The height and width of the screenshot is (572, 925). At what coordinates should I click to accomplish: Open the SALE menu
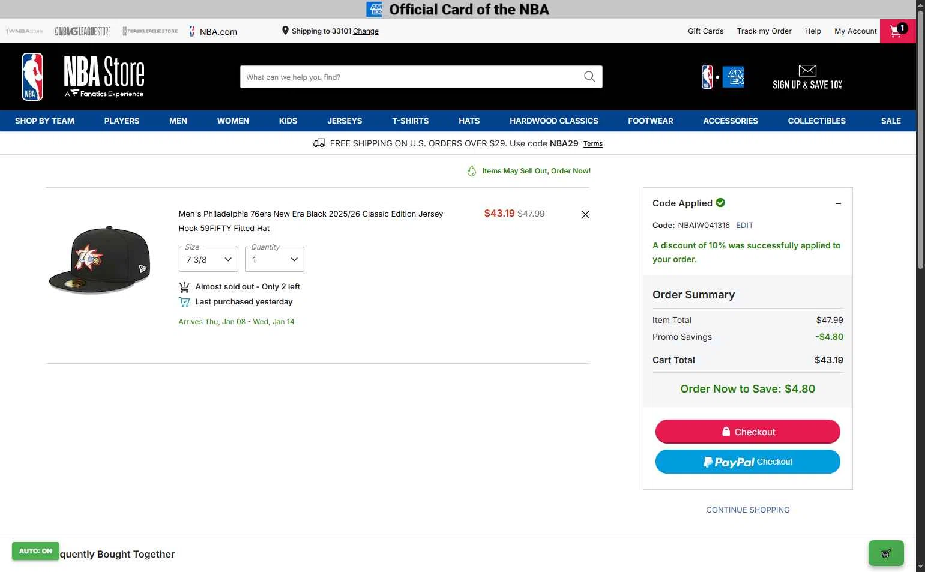click(x=891, y=121)
